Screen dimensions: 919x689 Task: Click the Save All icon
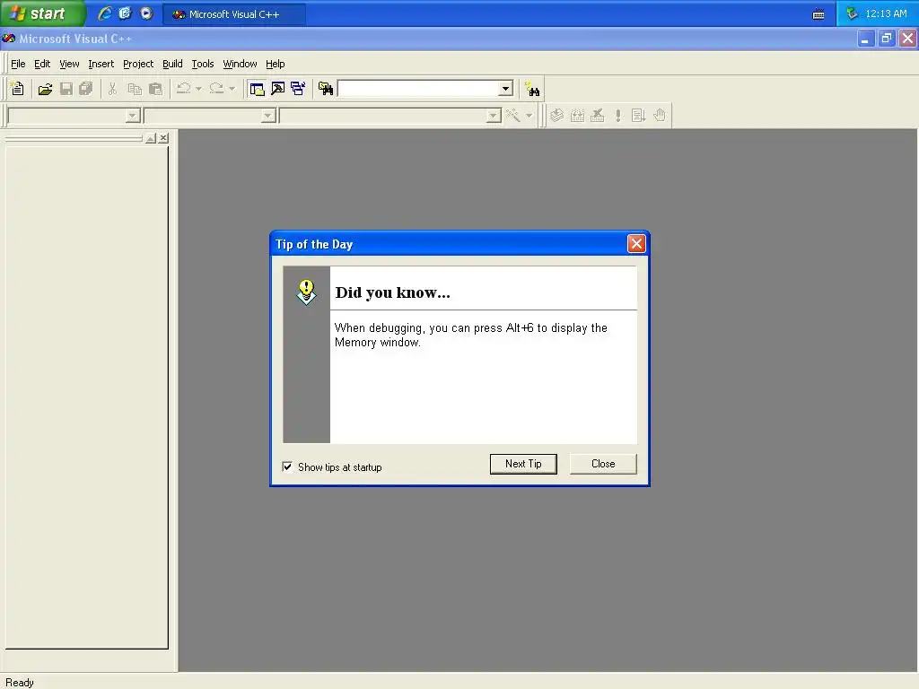click(x=86, y=89)
